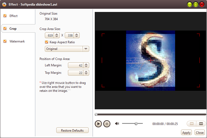The width and height of the screenshot is (207, 138).
Task: Click the Top Margin field 22
Action: coord(76,73)
